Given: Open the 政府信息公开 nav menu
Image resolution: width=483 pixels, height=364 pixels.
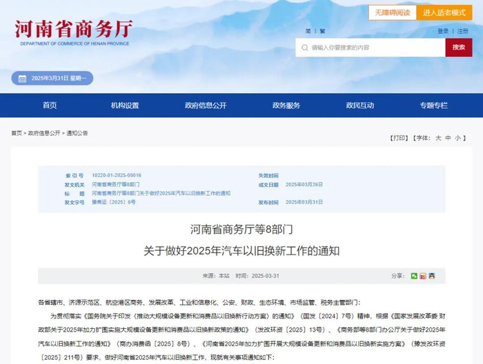Looking at the screenshot, I should click(x=206, y=105).
